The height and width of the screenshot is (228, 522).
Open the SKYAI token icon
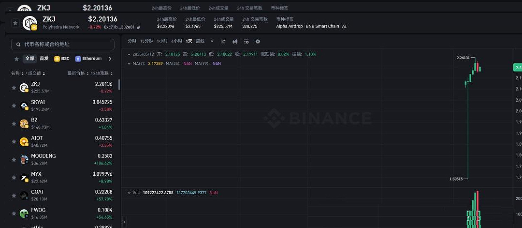24,106
